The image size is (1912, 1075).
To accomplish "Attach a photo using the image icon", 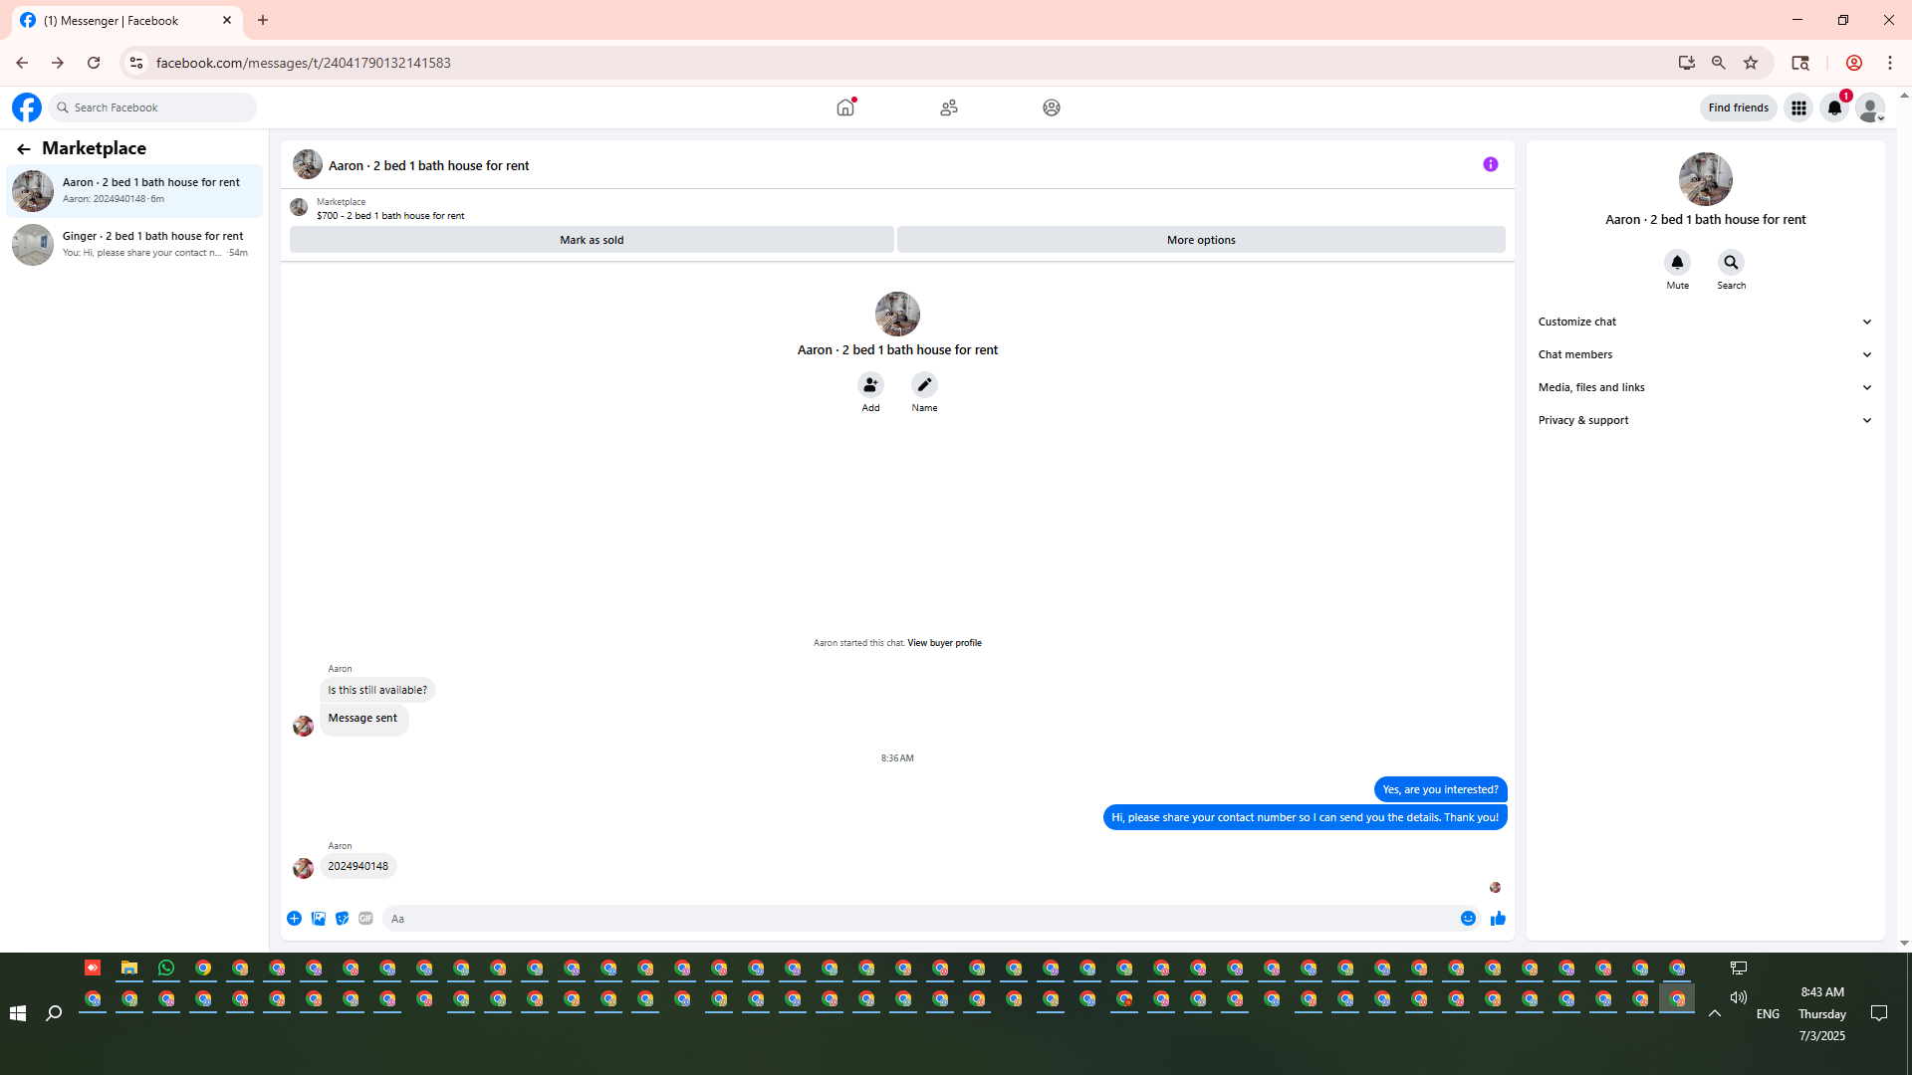I will [x=319, y=919].
